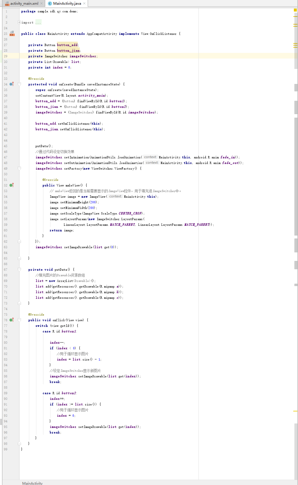Click the line 29 gutter number

pyautogui.click(x=6, y=56)
